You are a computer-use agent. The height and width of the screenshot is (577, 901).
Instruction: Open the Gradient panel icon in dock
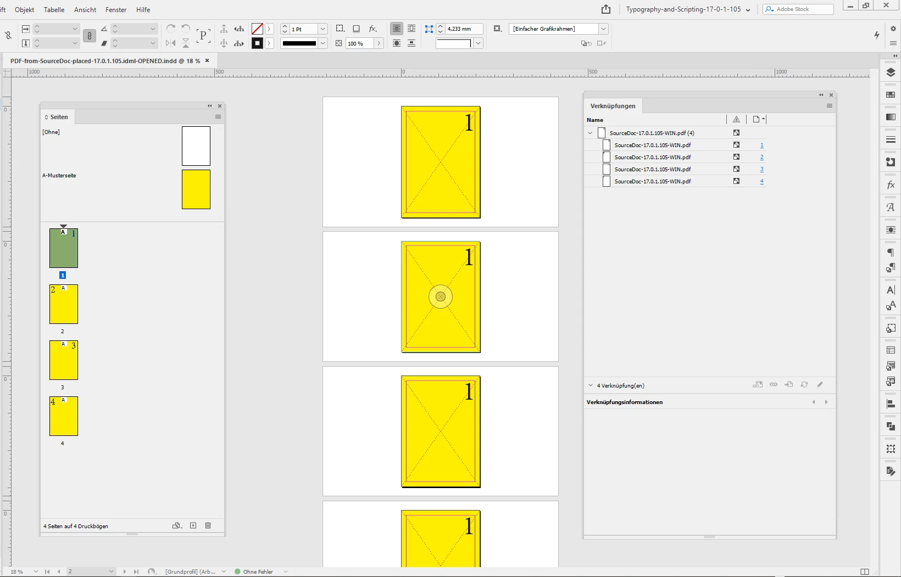tap(891, 117)
